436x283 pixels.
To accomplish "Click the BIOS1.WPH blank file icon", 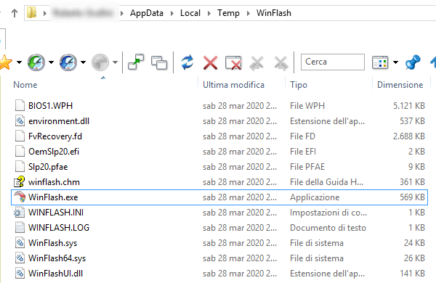I will coord(20,105).
